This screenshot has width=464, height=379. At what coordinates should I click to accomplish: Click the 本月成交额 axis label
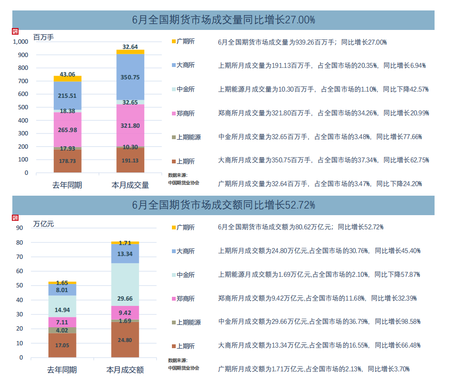pyautogui.click(x=125, y=370)
